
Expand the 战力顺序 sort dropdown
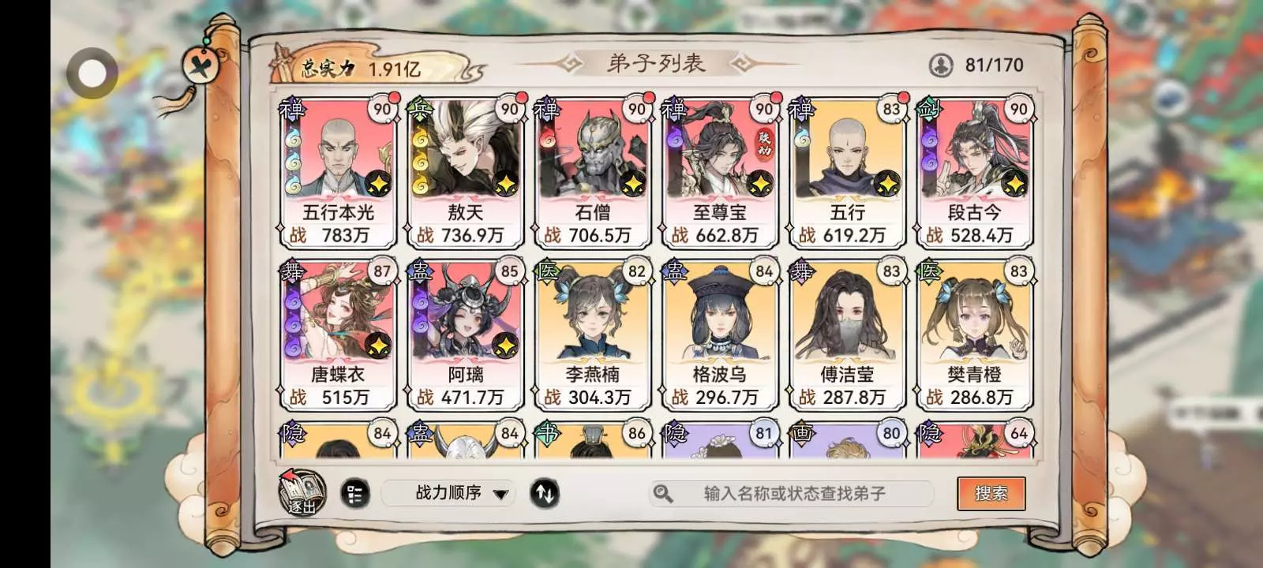448,493
